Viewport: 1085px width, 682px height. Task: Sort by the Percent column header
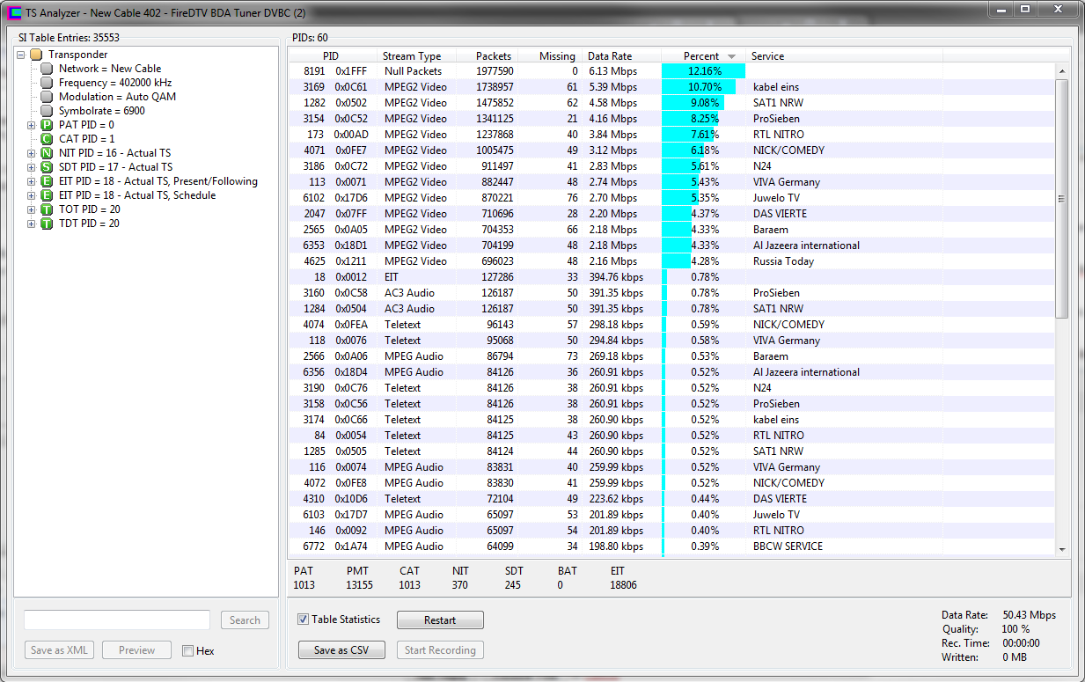pos(701,55)
